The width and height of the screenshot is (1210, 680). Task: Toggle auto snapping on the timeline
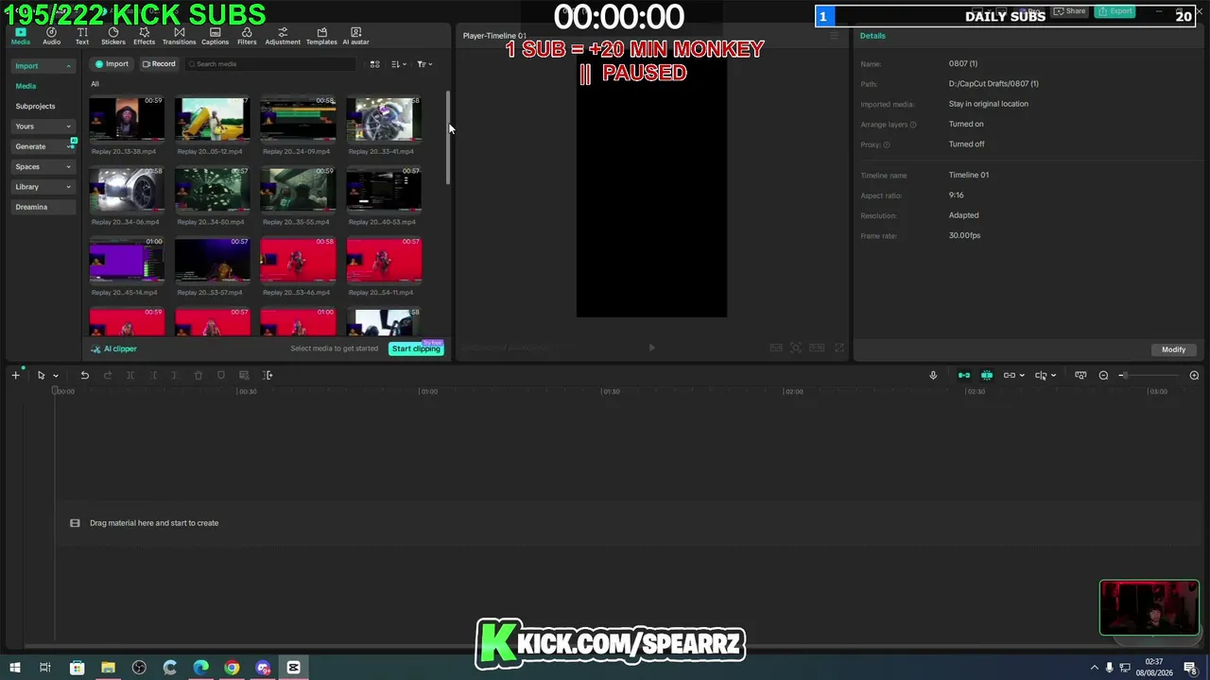coord(987,376)
